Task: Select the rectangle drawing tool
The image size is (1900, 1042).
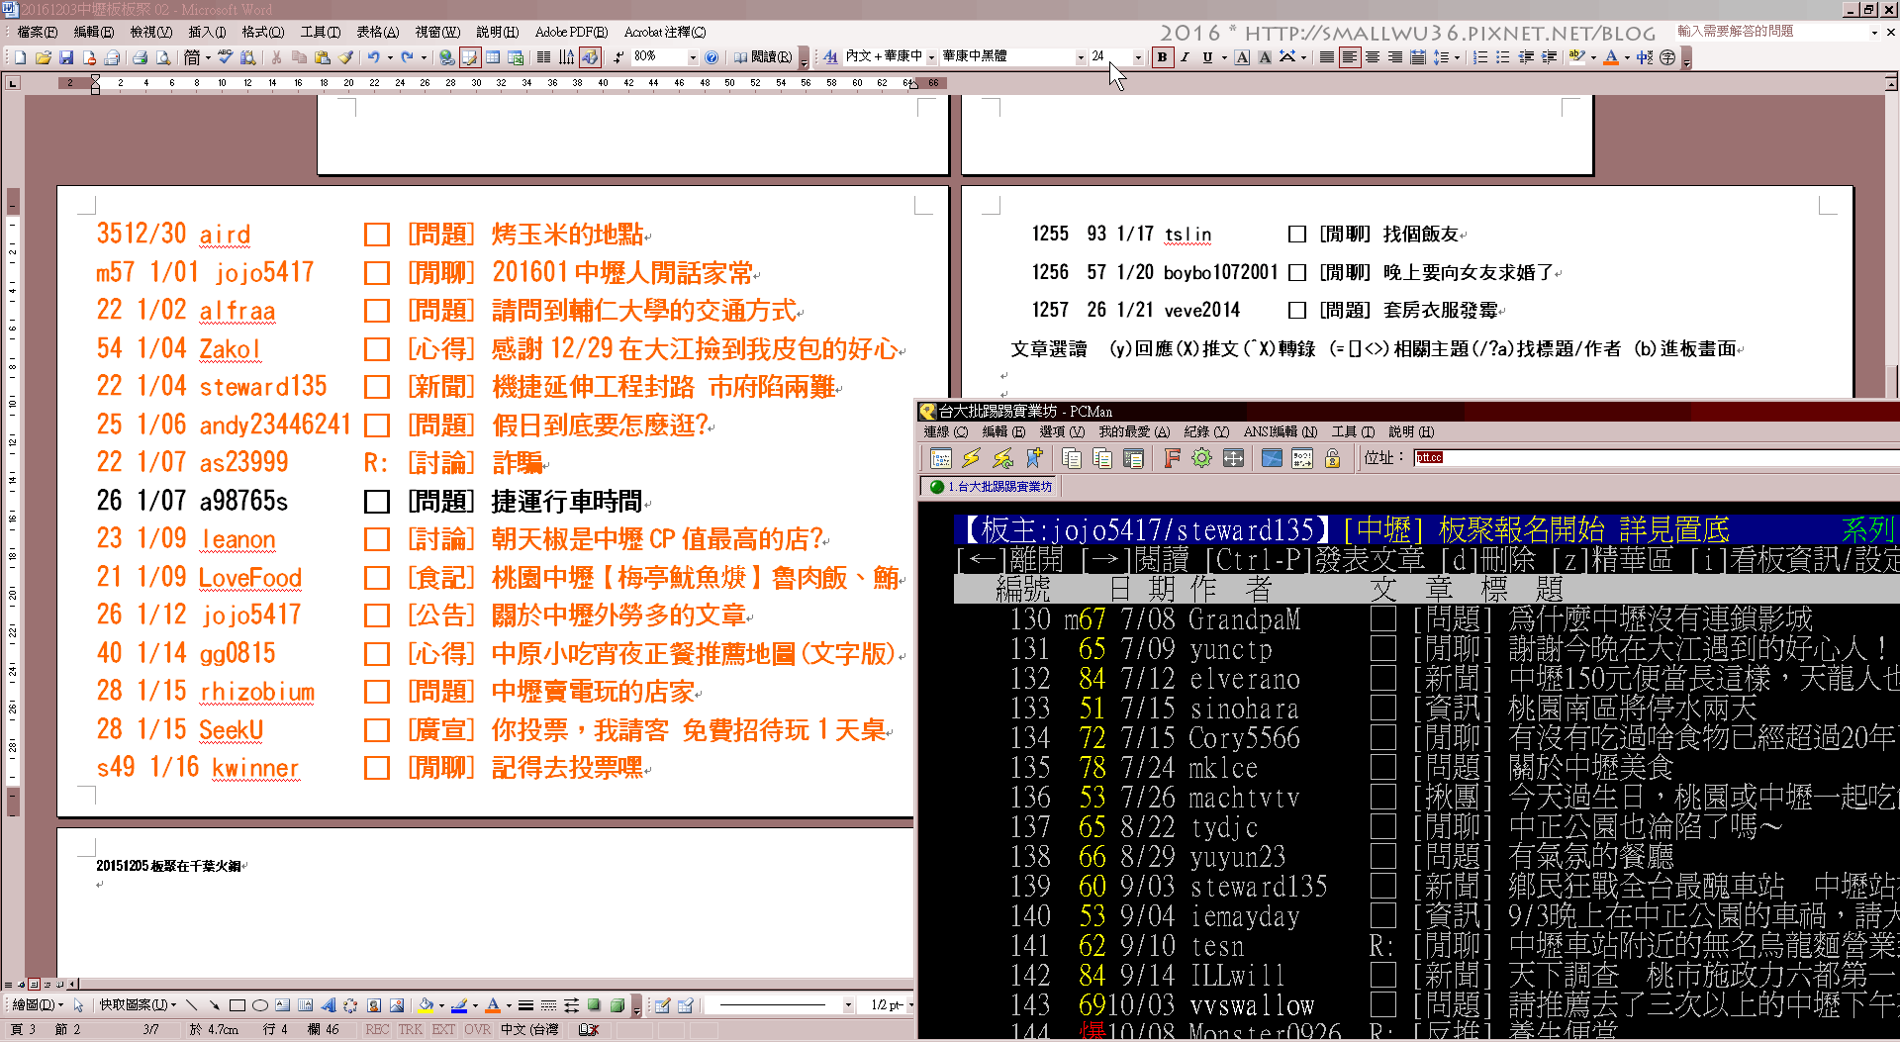Action: pos(237,1005)
